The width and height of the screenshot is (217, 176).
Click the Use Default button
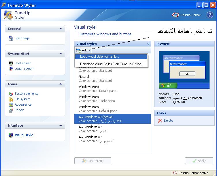coord(93,161)
